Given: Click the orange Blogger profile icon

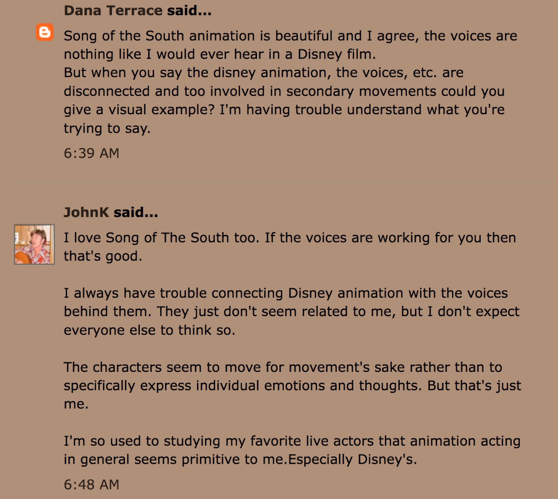Looking at the screenshot, I should point(45,32).
